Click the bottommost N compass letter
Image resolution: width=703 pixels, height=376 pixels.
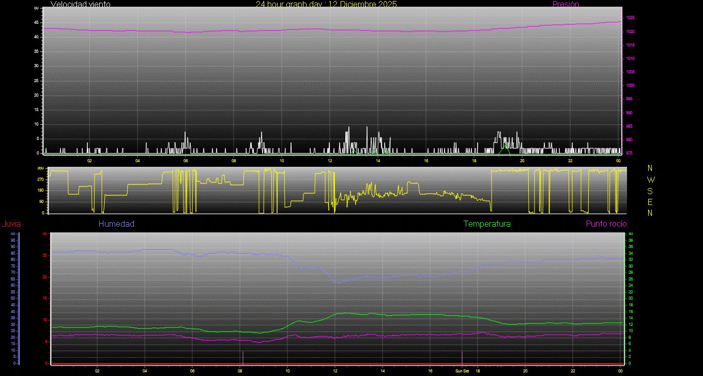650,213
